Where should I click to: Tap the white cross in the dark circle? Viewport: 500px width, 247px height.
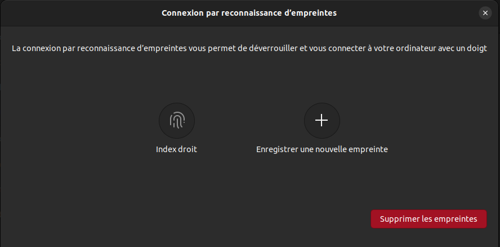pyautogui.click(x=322, y=120)
